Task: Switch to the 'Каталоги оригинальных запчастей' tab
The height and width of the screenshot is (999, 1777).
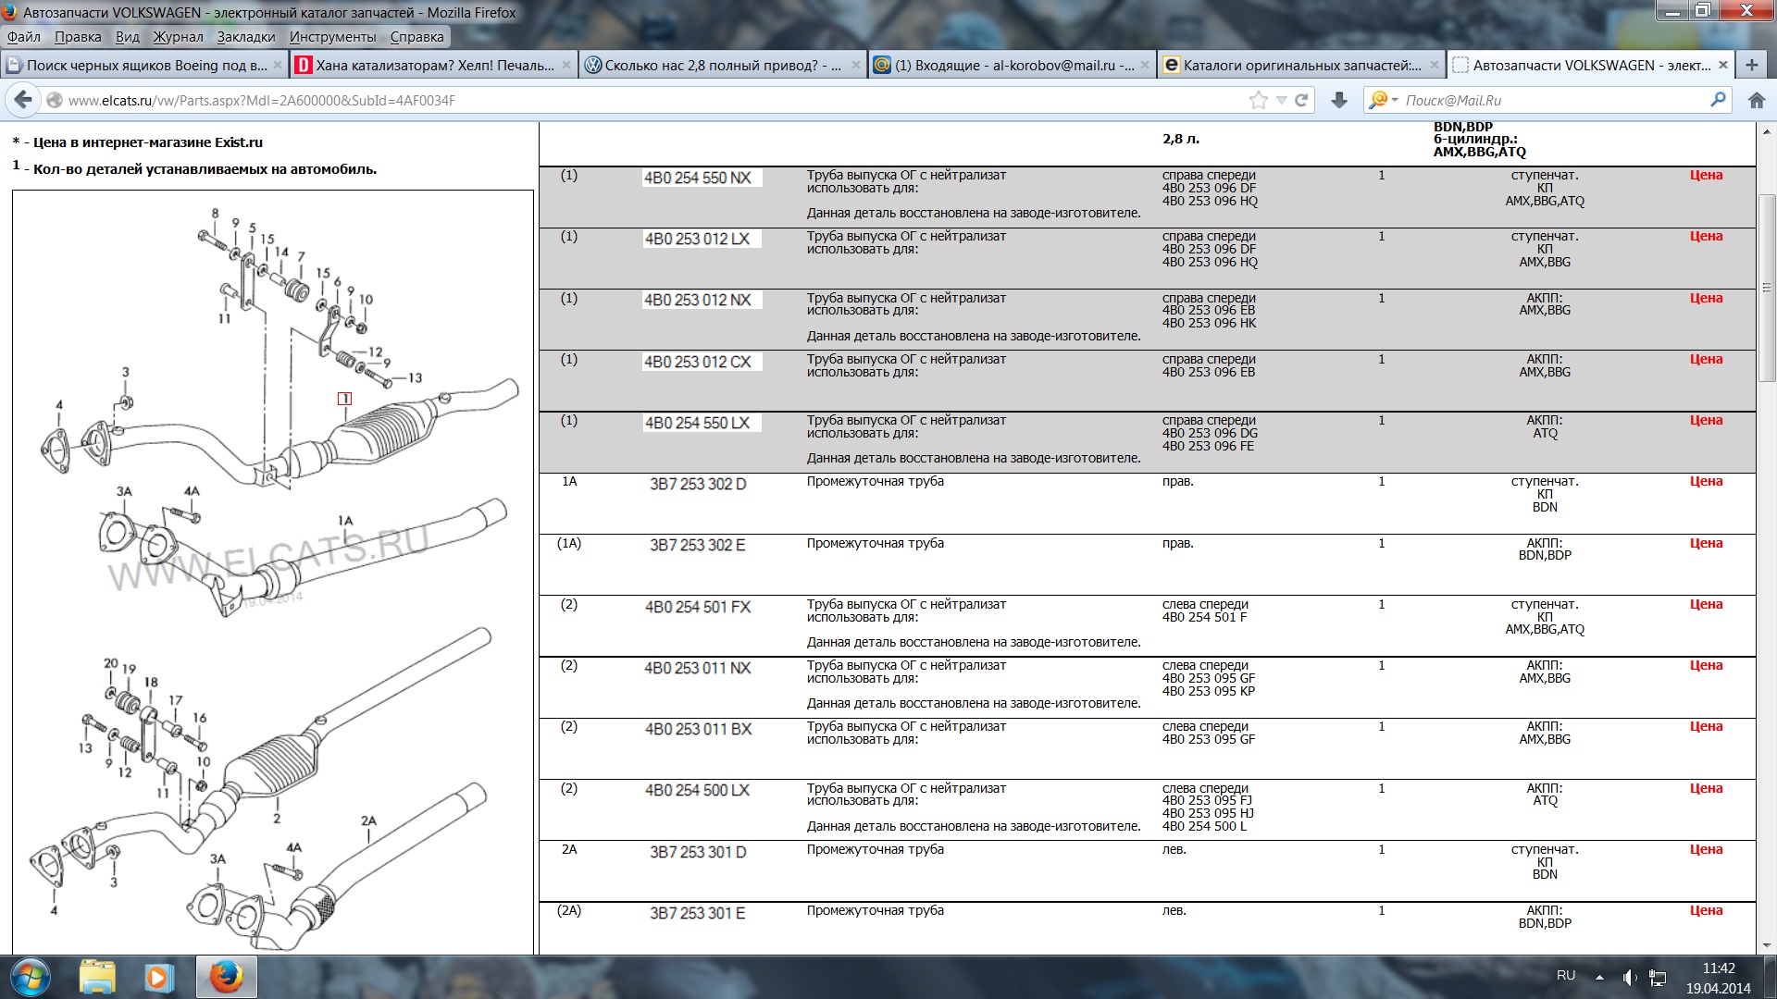Action: click(x=1301, y=65)
